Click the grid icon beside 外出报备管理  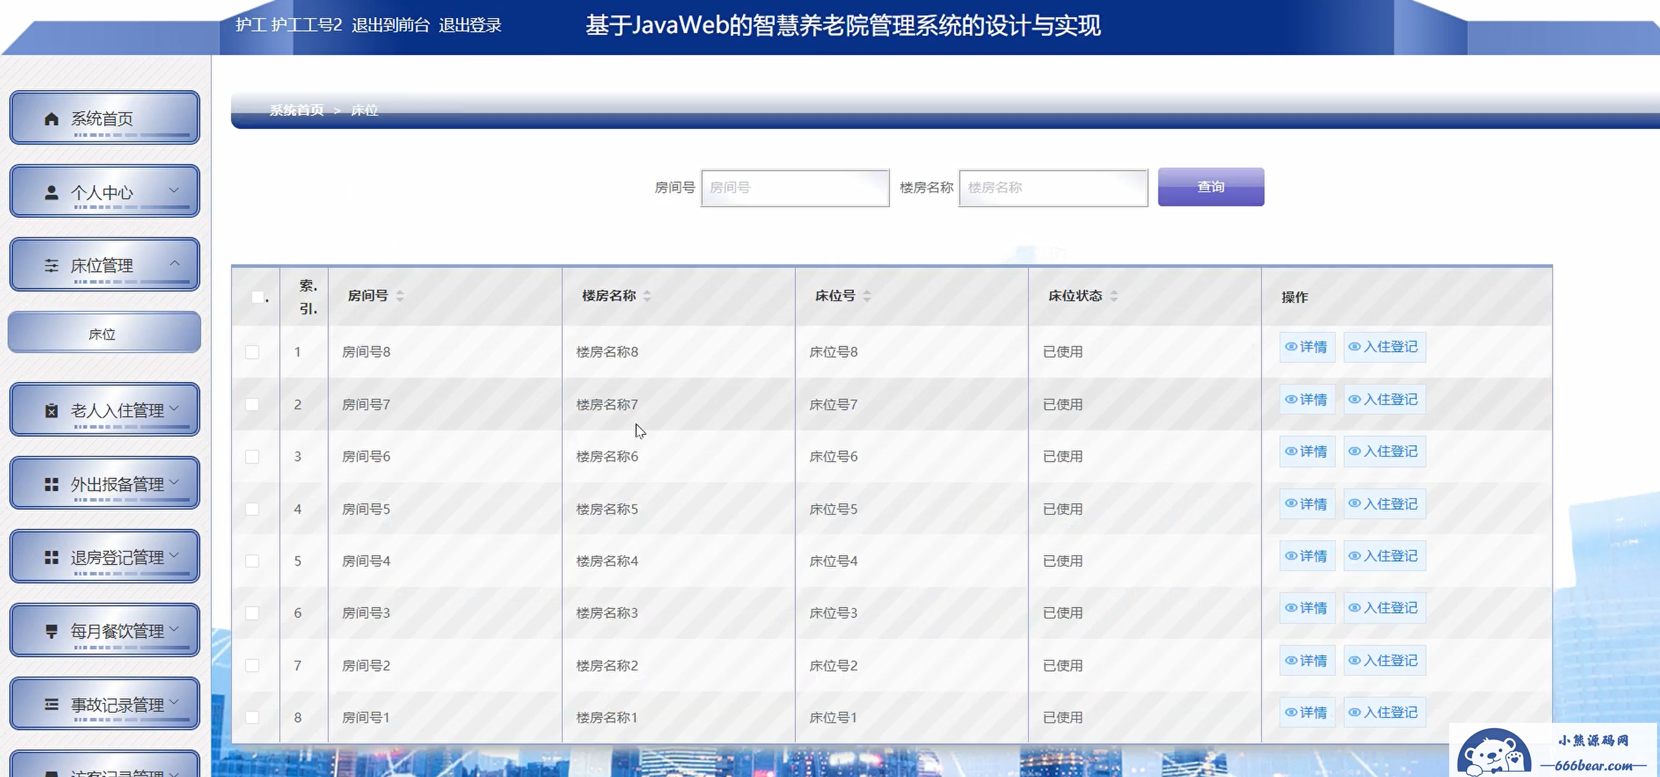52,484
